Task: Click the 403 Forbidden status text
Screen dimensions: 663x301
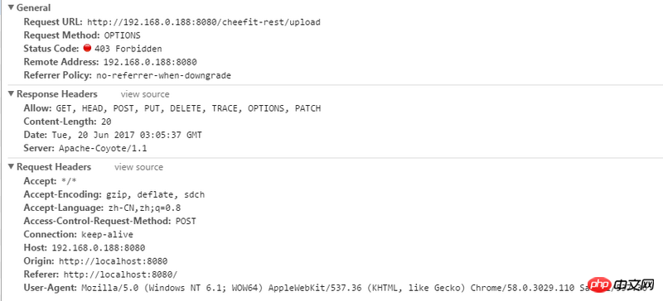Action: (x=128, y=49)
